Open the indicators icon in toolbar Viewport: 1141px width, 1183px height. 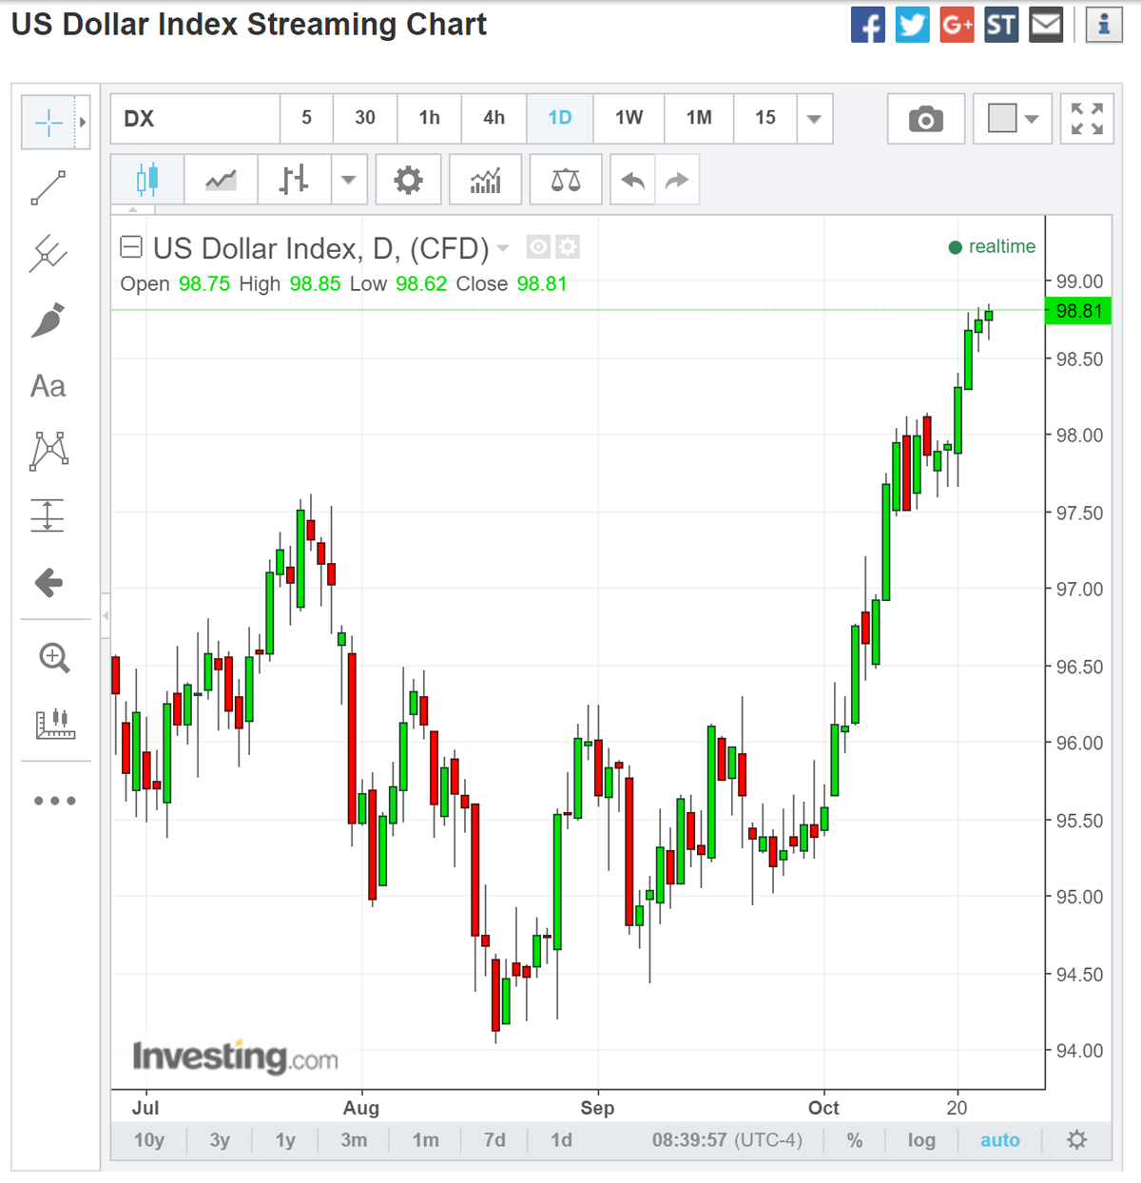[485, 180]
